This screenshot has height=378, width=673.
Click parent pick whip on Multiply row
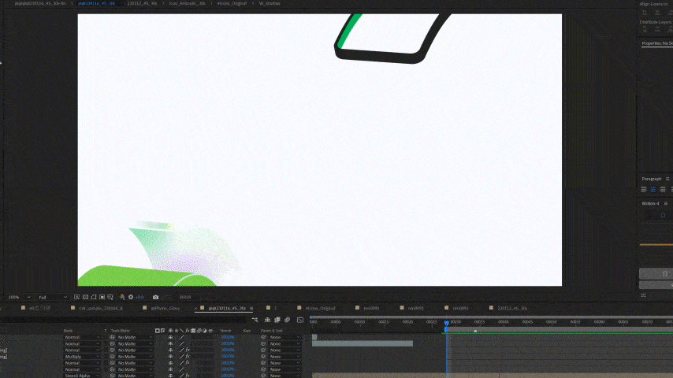click(x=263, y=357)
